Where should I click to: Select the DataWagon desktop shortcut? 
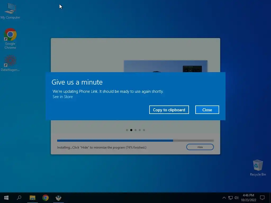(x=10, y=63)
